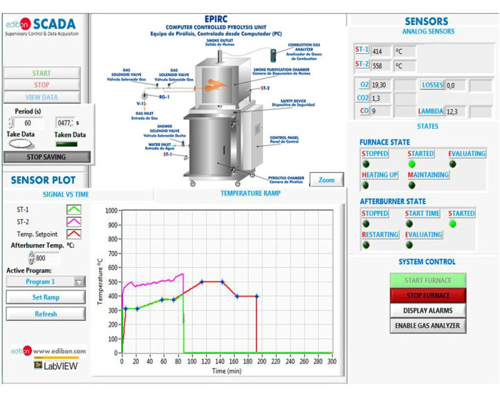Open the Active Program dropdown

(x=46, y=282)
